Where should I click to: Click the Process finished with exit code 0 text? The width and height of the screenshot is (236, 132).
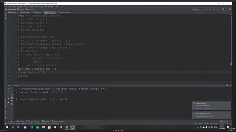click(x=41, y=99)
